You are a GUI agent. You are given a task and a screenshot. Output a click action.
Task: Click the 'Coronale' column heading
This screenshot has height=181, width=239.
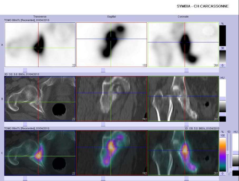click(x=183, y=17)
